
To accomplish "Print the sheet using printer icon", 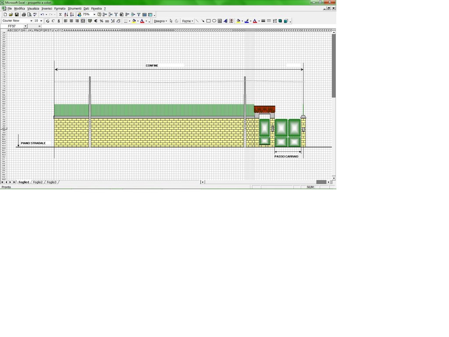I will click(24, 14).
